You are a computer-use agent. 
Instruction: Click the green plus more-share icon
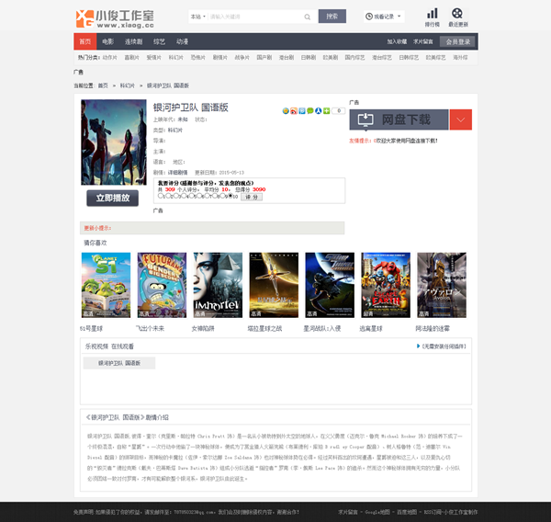(326, 111)
